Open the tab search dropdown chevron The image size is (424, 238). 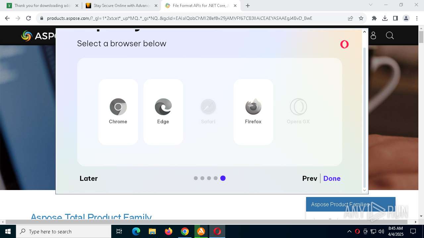(x=371, y=5)
